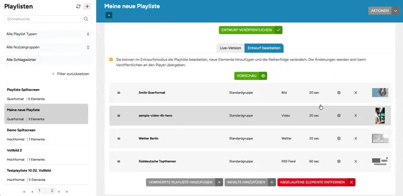Remove sample-video-4k-hevc with X icon
This screenshot has width=403, height=196.
[356, 115]
